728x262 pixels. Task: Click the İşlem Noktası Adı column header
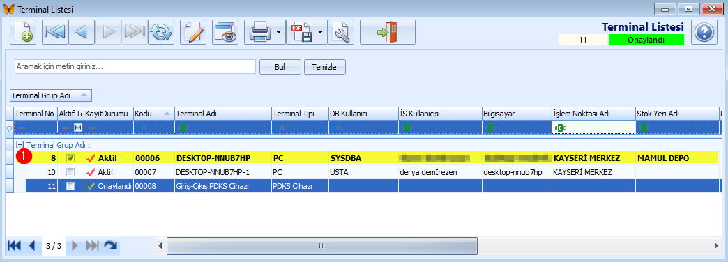click(593, 114)
